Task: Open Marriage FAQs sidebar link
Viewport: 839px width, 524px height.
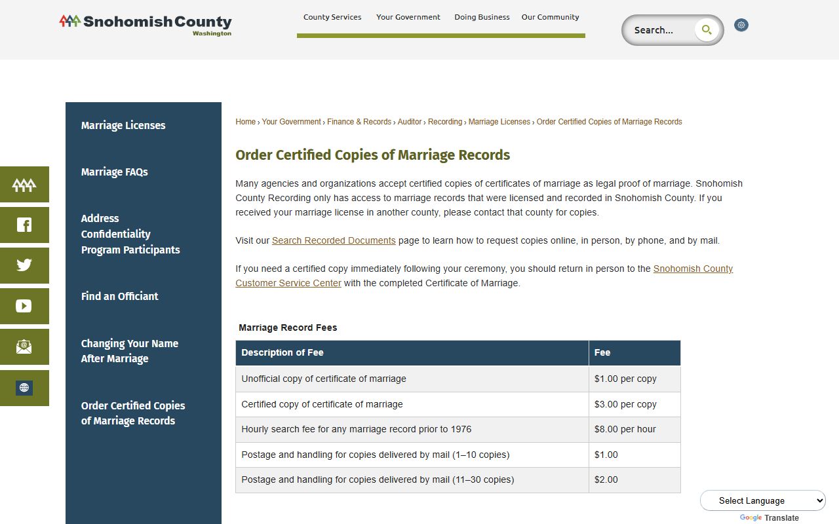Action: (x=115, y=172)
